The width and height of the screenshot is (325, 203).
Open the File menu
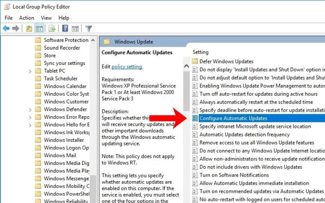(9, 18)
